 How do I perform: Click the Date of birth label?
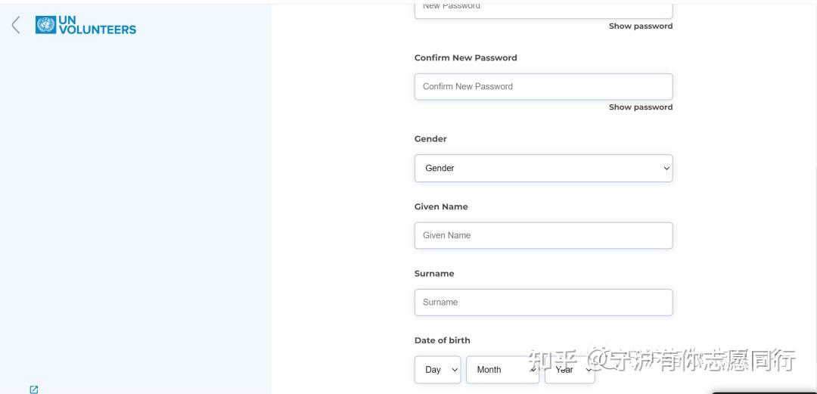[x=442, y=340]
